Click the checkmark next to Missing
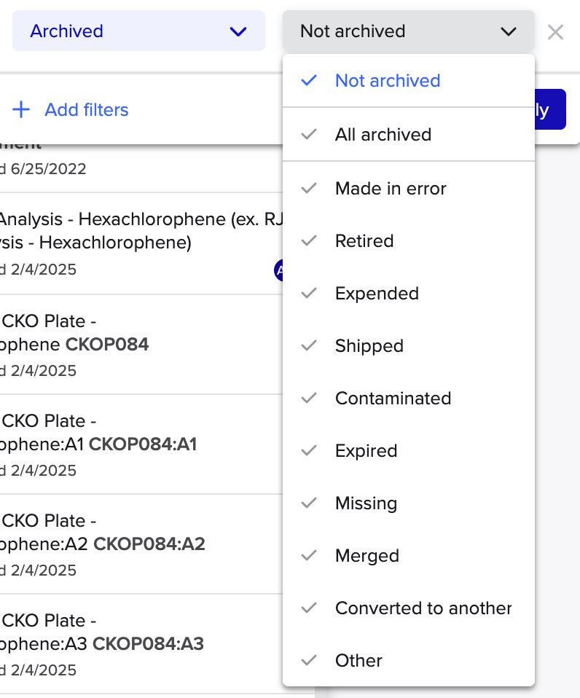The height and width of the screenshot is (698, 580). coord(309,503)
